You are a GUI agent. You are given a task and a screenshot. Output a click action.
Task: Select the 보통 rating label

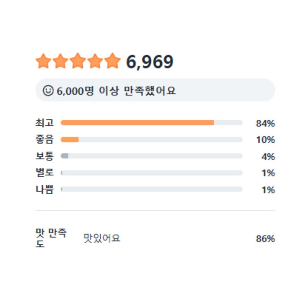45,156
